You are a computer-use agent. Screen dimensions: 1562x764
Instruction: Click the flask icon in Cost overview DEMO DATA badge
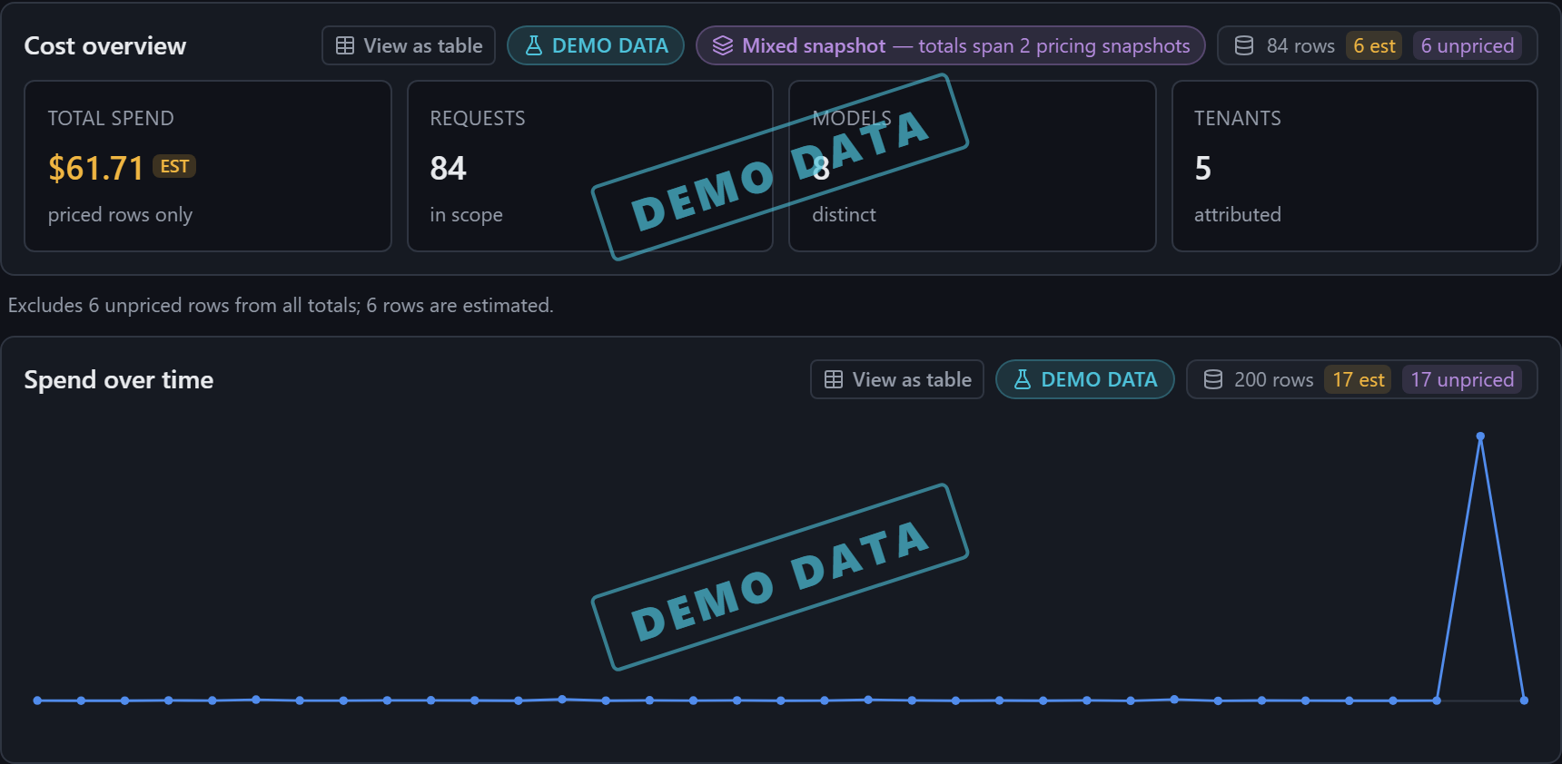click(x=534, y=45)
